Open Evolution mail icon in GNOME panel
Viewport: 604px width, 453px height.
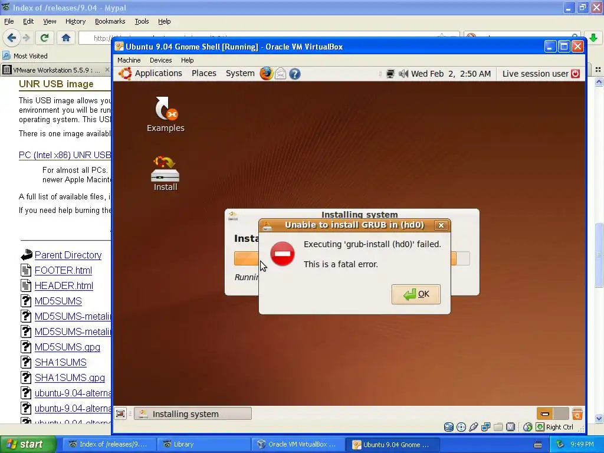click(x=280, y=74)
